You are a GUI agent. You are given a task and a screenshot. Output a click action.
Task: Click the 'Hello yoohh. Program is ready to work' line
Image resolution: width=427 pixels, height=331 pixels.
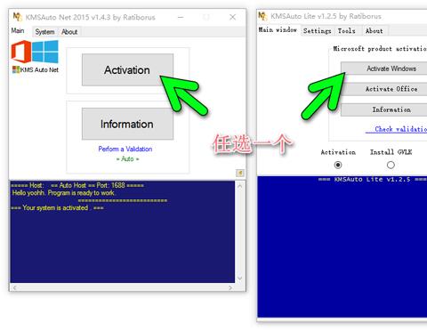(63, 193)
